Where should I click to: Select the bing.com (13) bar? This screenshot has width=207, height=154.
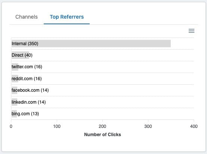pyautogui.click(x=14, y=114)
